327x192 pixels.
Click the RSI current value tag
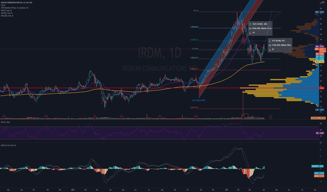click(x=320, y=133)
